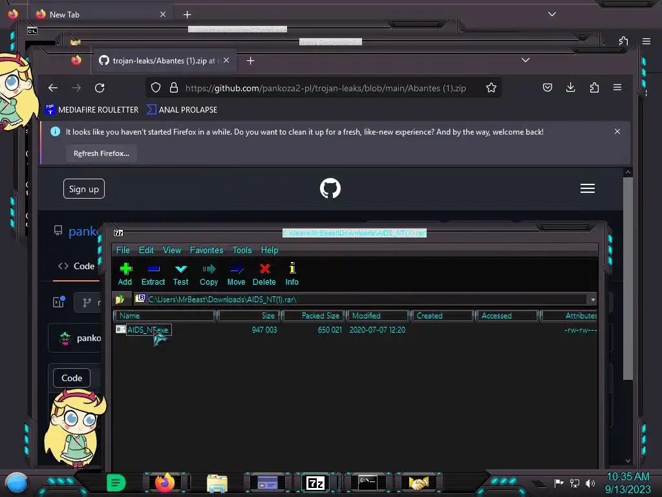Open 7-Zip File menu
The image size is (662, 497).
click(x=123, y=250)
